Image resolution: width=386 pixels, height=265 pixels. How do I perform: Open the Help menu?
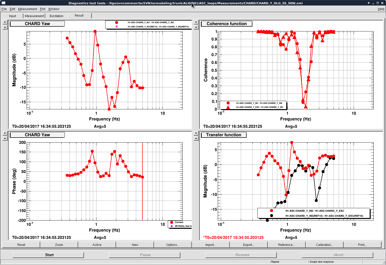click(381, 9)
